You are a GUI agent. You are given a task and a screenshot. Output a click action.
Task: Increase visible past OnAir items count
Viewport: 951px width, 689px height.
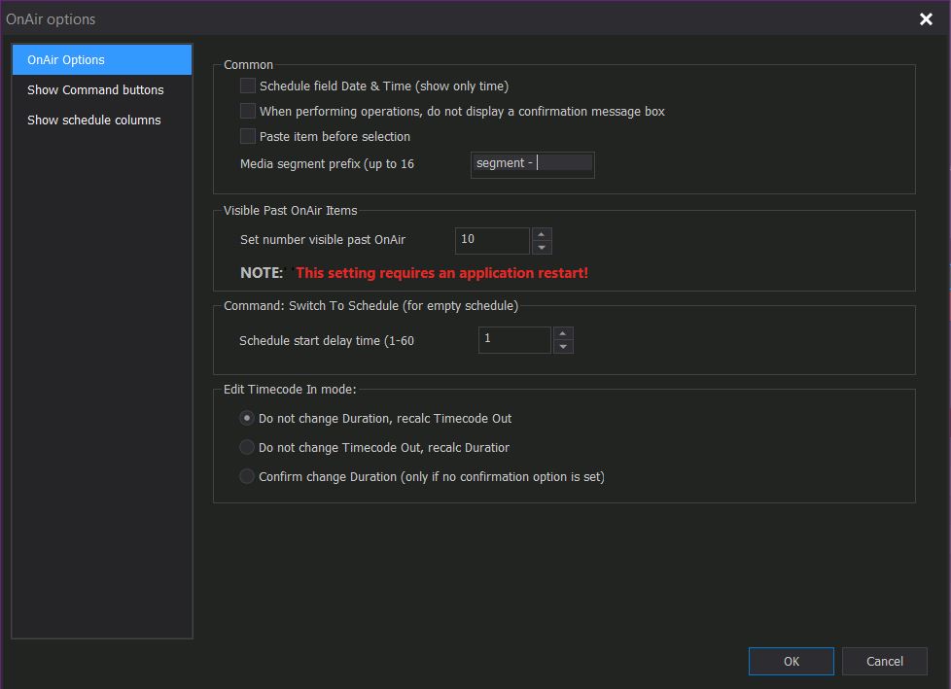tap(542, 234)
